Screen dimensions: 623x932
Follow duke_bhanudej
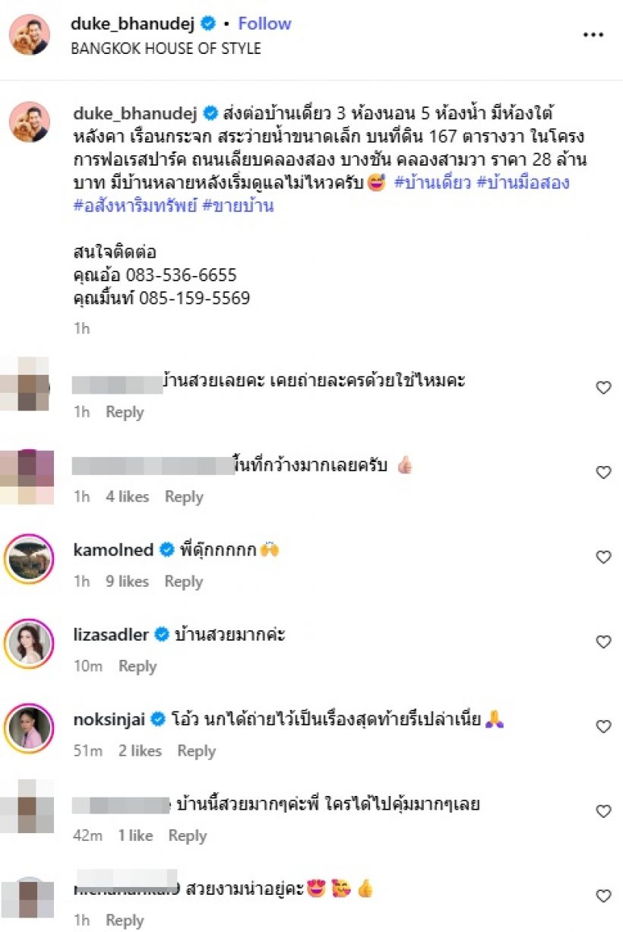264,24
